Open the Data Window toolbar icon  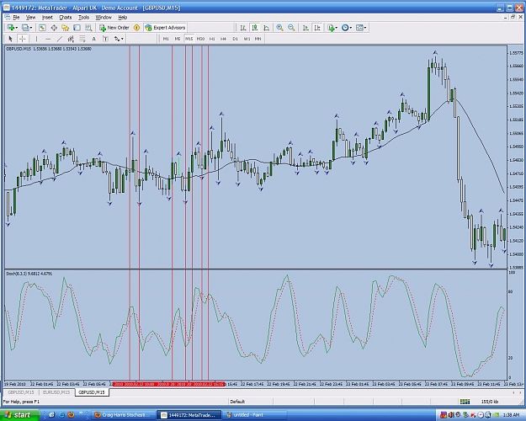tap(54, 28)
